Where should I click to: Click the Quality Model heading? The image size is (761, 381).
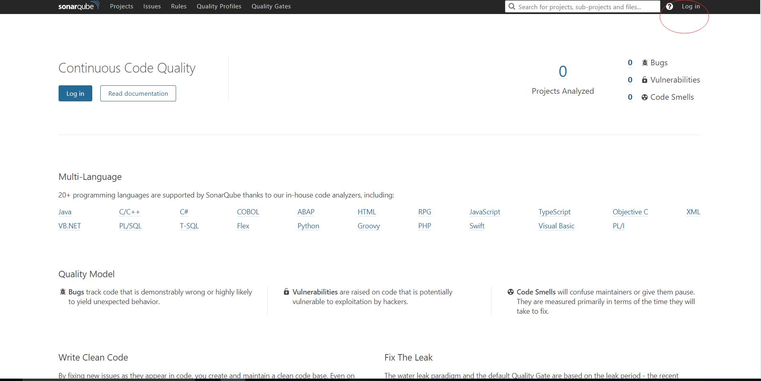point(87,274)
